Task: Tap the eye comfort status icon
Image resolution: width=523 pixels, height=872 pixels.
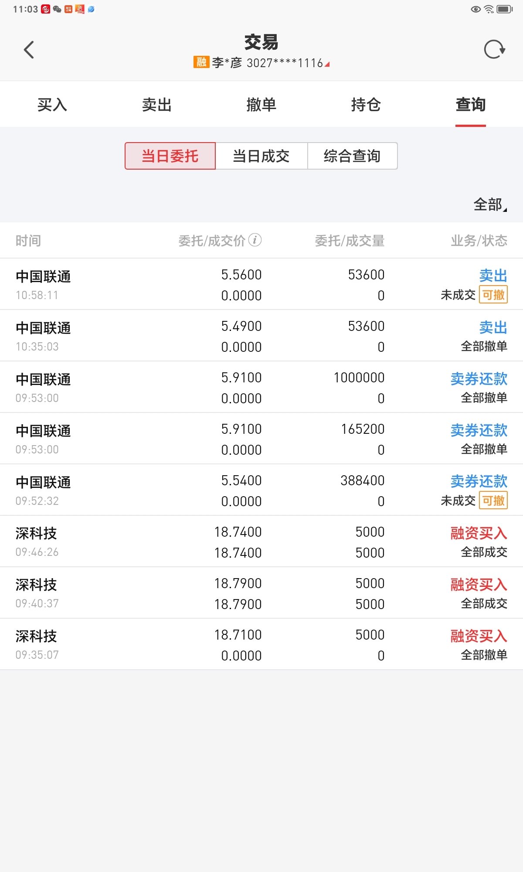Action: (476, 9)
